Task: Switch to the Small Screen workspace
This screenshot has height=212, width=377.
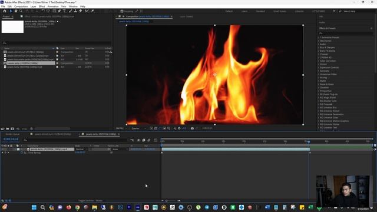Action: click(280, 11)
